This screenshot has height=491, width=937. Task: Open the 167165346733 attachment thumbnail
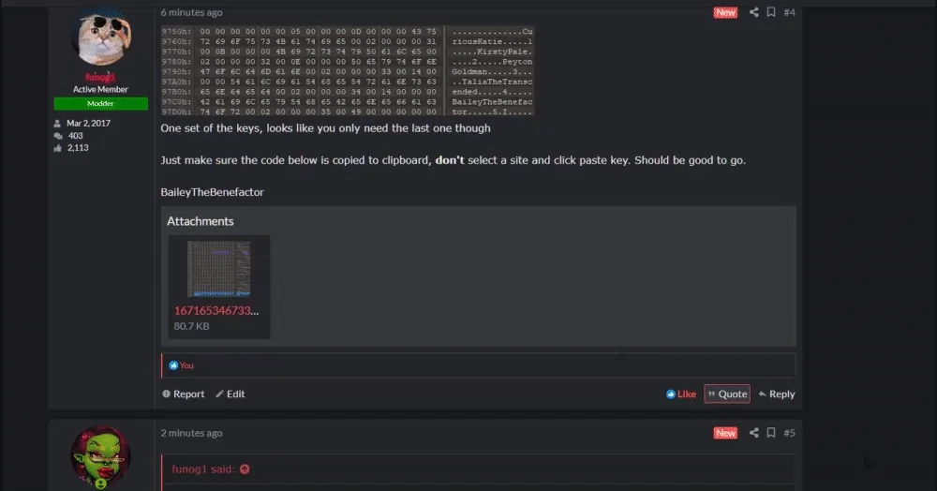coord(218,269)
